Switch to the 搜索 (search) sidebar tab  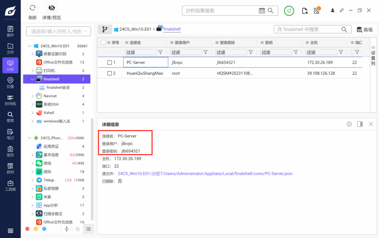point(10,117)
